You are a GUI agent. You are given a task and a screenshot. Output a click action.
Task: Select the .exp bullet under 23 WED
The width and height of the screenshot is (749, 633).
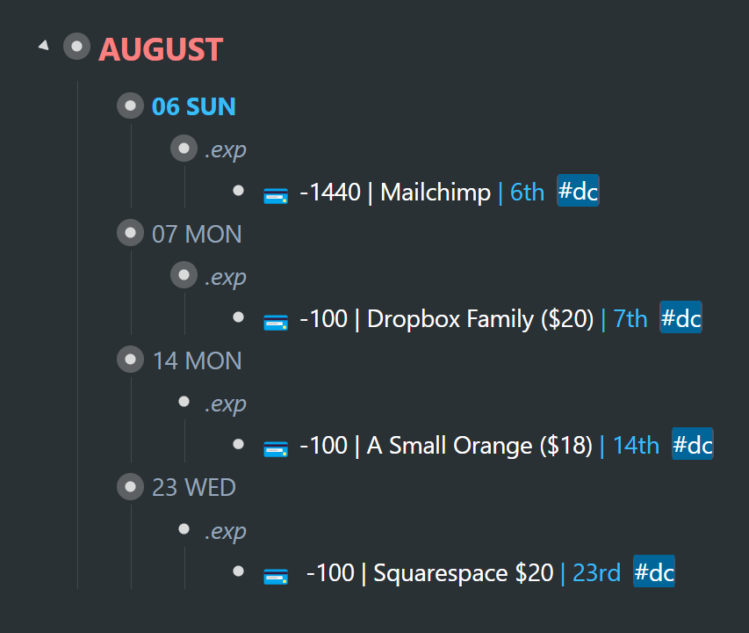coord(184,528)
